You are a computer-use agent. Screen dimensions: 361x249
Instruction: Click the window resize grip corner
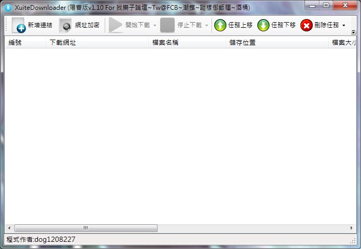pos(353,240)
